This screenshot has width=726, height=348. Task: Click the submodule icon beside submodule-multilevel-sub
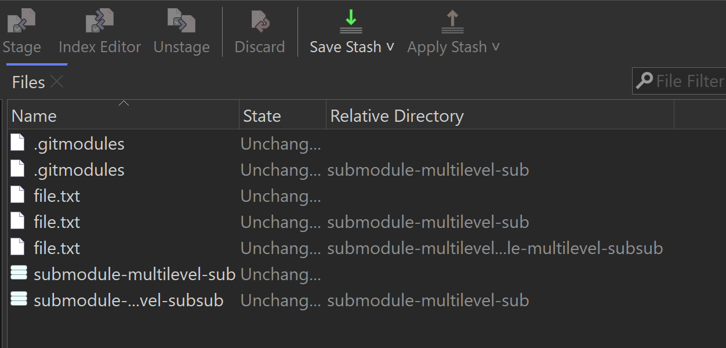coord(18,273)
